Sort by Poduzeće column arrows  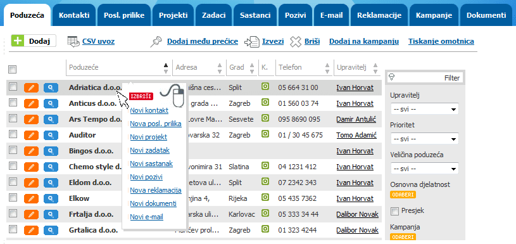(x=166, y=68)
